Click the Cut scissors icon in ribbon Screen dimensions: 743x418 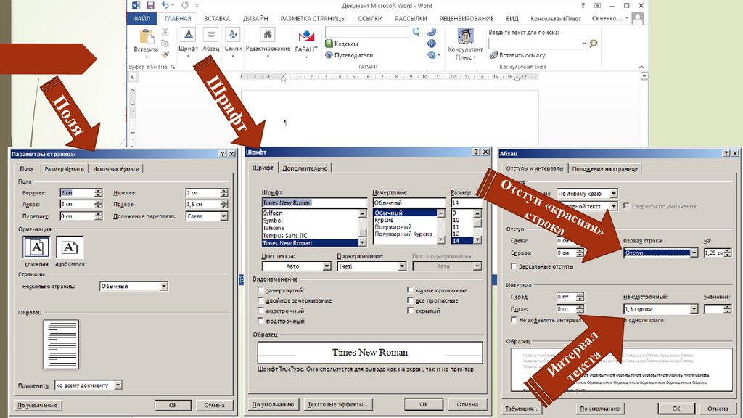[165, 32]
